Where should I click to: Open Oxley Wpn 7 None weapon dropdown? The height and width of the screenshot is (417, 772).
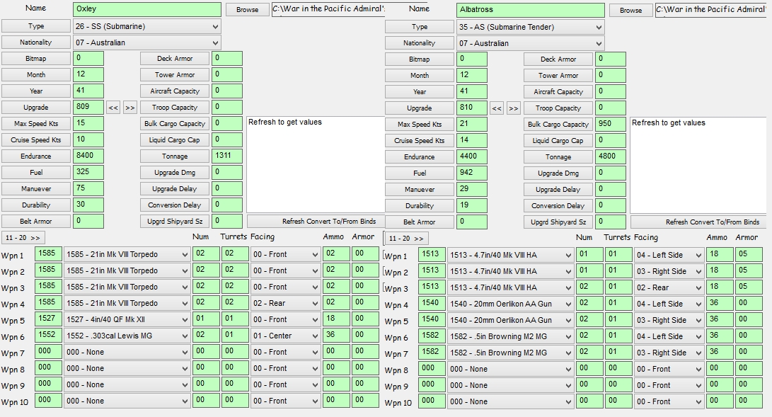click(127, 352)
